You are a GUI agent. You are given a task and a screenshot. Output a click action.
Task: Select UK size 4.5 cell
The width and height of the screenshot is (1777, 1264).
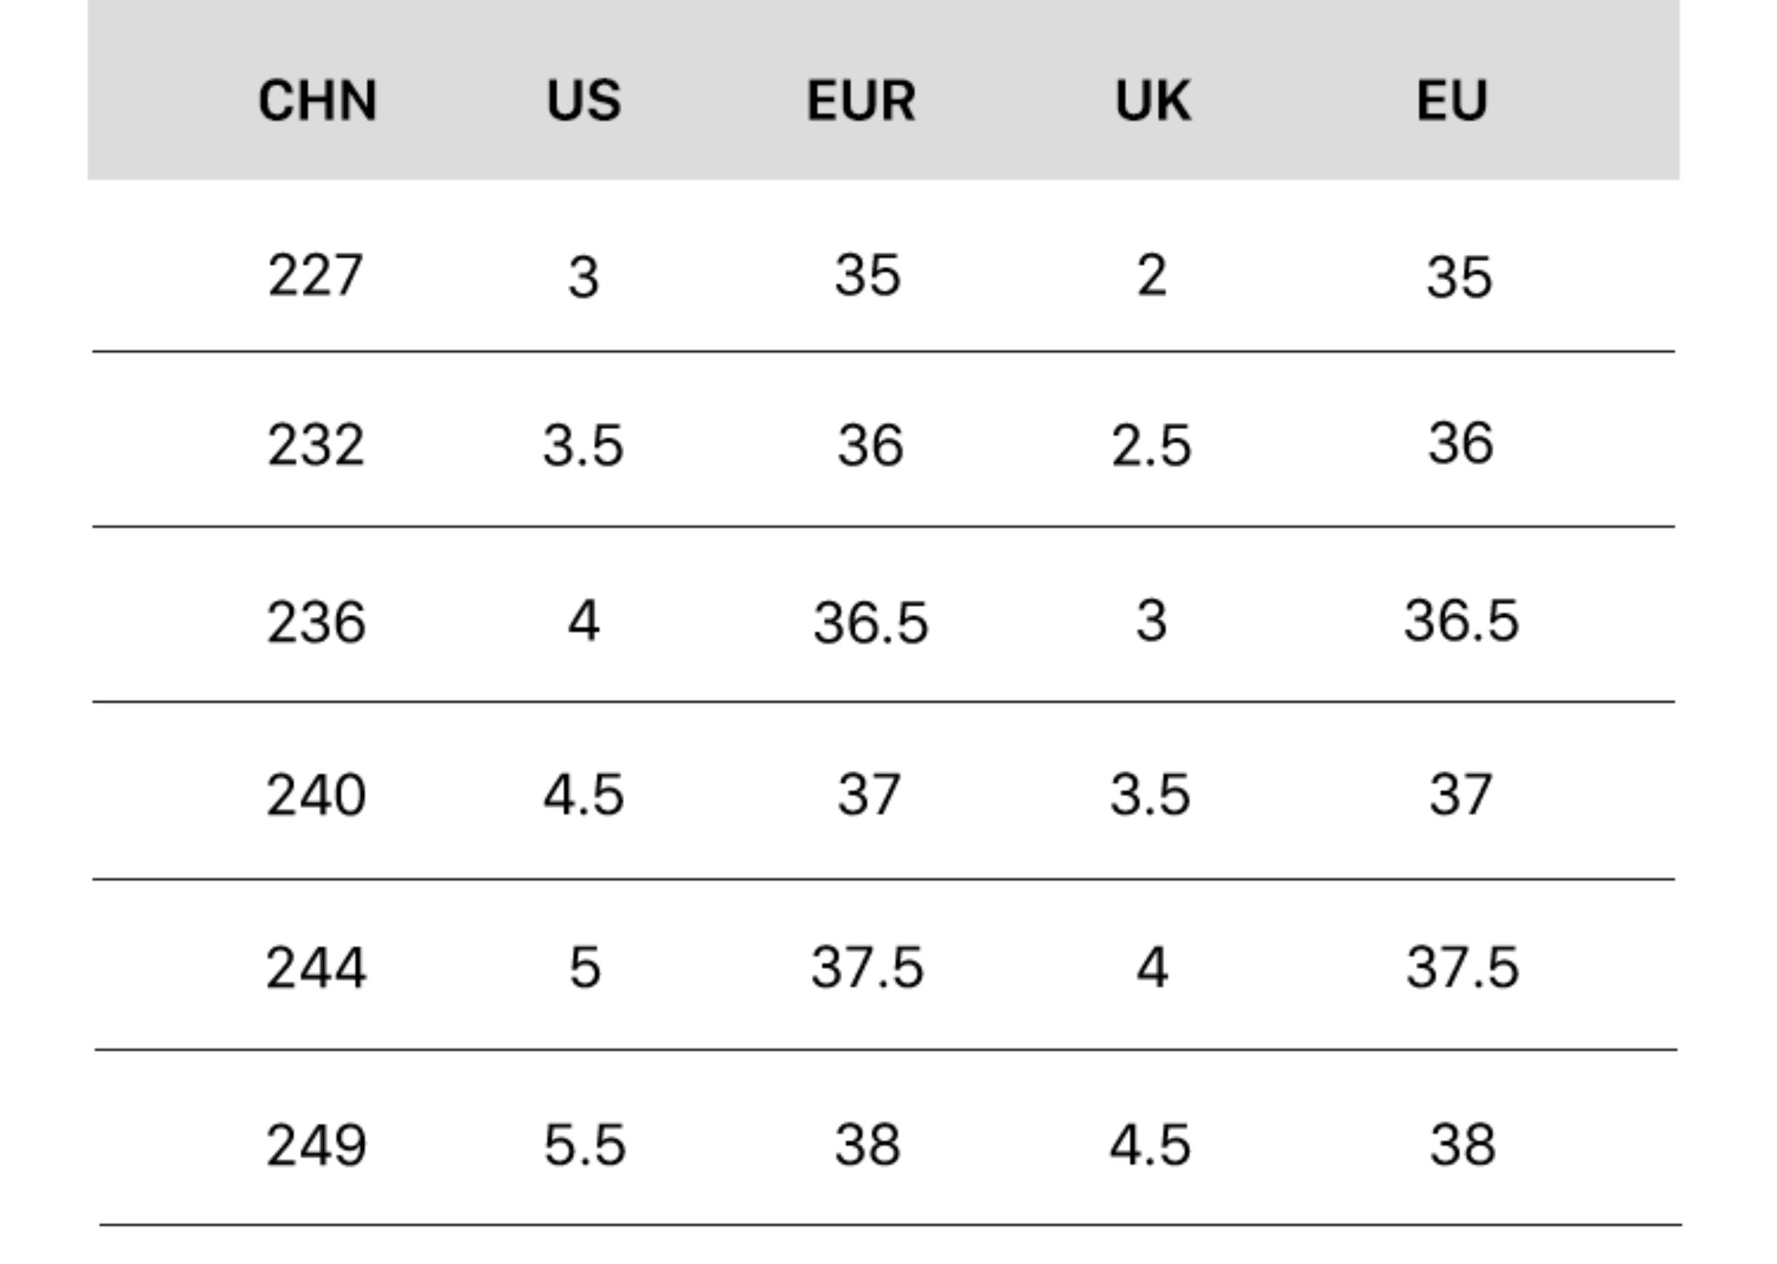(x=1151, y=1146)
